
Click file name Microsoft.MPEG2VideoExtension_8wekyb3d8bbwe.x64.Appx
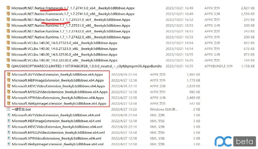[60, 92]
